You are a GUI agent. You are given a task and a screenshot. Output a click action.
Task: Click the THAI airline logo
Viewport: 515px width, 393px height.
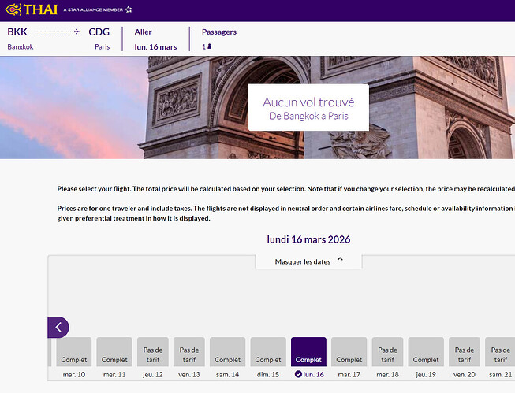[x=32, y=9]
